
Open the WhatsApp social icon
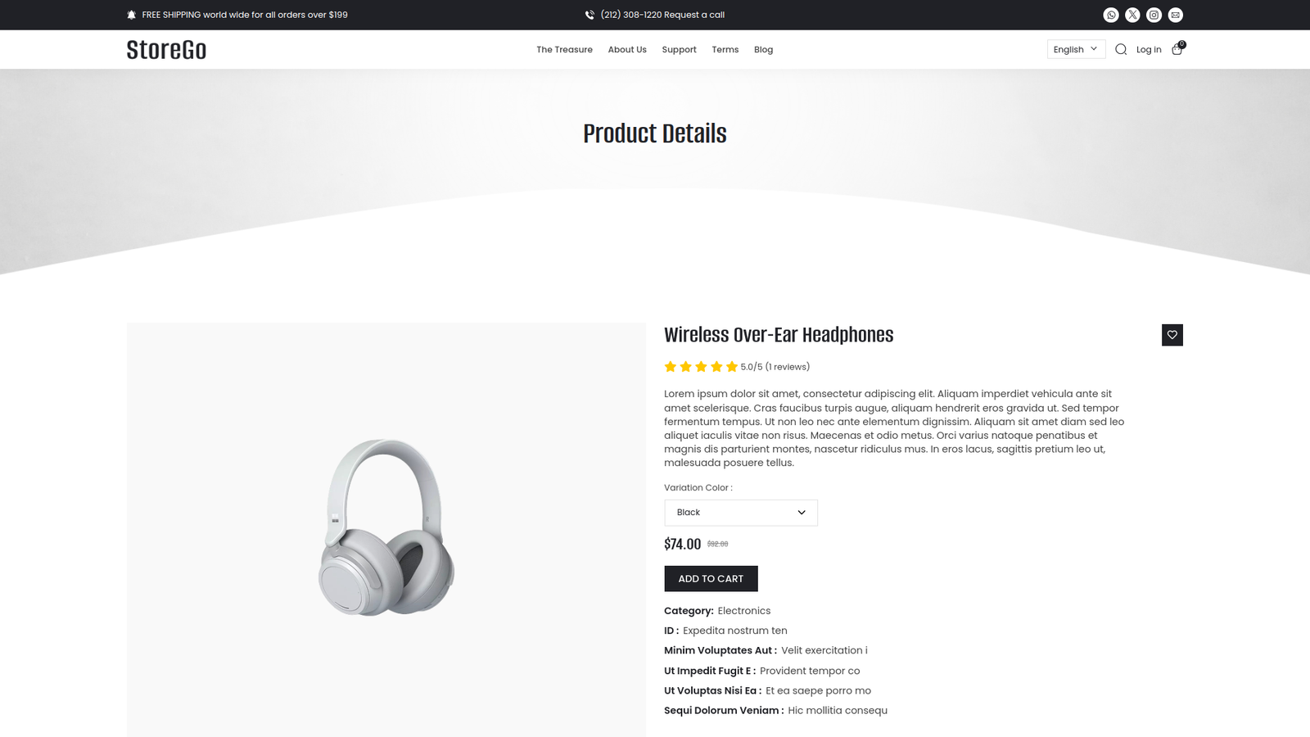(1111, 15)
